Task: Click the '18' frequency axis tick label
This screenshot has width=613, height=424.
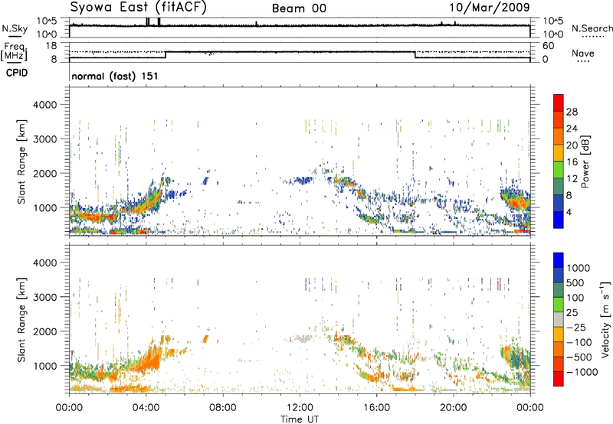Action: (x=51, y=46)
